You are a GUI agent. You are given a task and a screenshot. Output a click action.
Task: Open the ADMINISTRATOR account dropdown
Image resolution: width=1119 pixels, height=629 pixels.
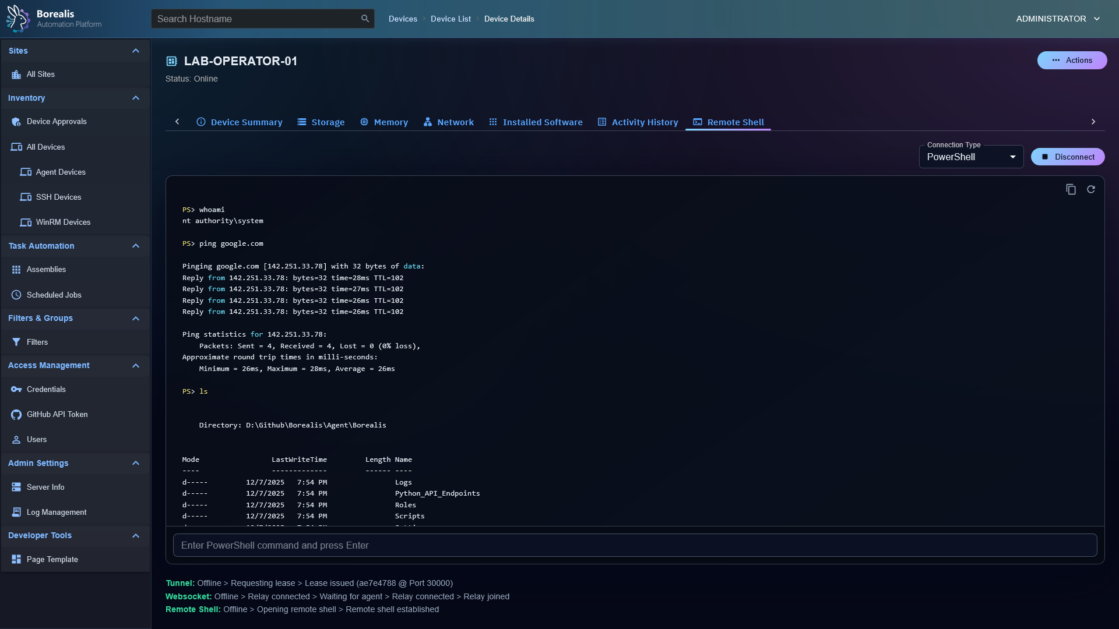point(1057,19)
